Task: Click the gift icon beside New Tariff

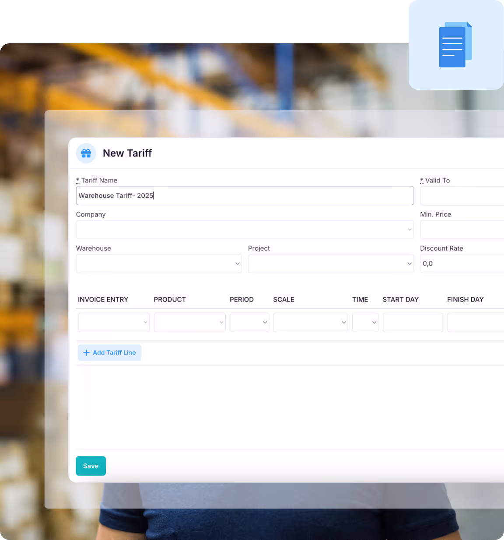Action: (x=86, y=153)
